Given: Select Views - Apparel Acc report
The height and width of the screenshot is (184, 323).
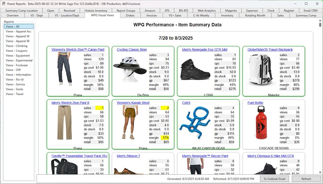Looking at the screenshot, I should click(x=19, y=31).
